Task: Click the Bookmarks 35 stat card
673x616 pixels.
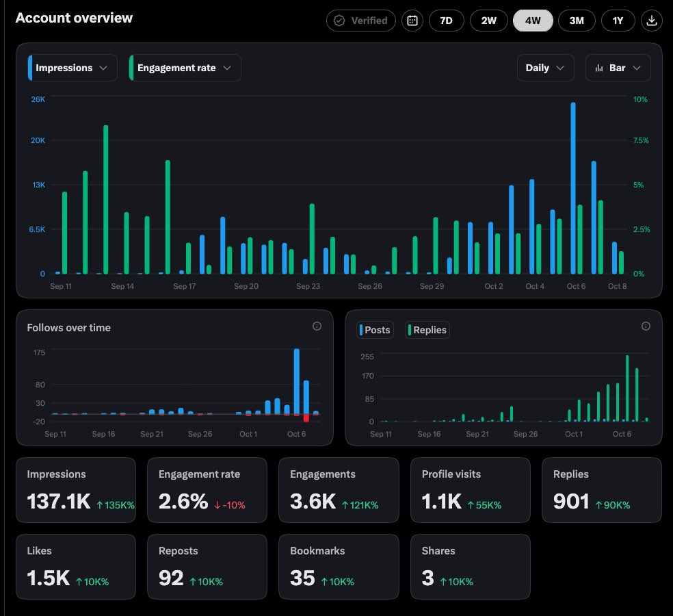Action: [339, 567]
